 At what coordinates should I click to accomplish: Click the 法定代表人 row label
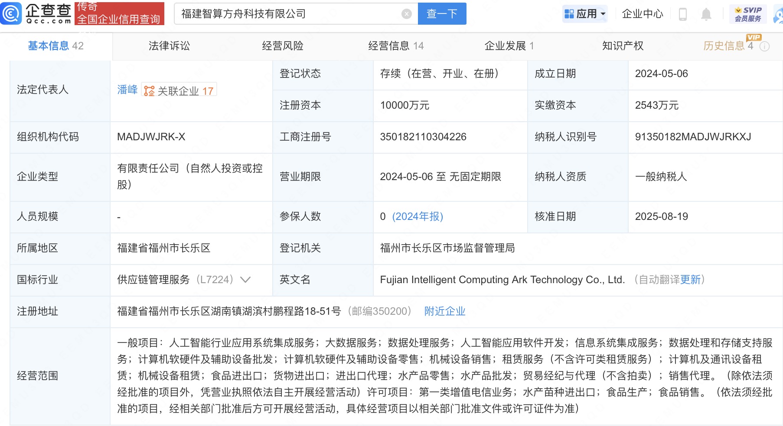42,90
